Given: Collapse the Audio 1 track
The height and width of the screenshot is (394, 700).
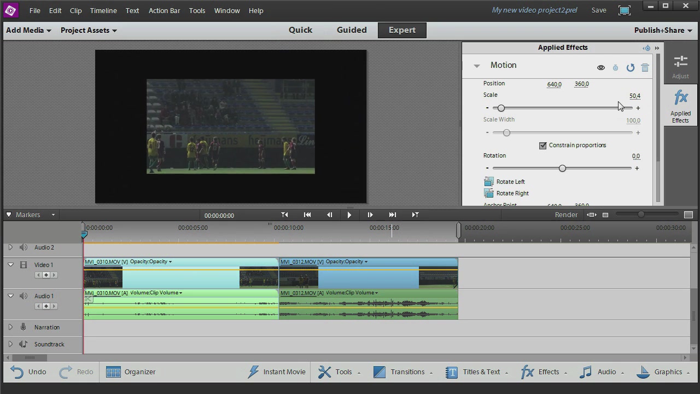Looking at the screenshot, I should pyautogui.click(x=10, y=296).
